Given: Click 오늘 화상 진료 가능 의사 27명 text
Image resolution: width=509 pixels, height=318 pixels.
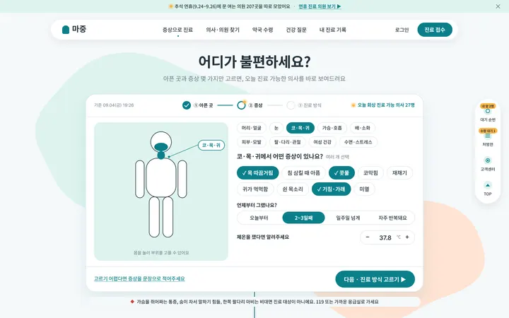Looking at the screenshot, I should tap(386, 105).
